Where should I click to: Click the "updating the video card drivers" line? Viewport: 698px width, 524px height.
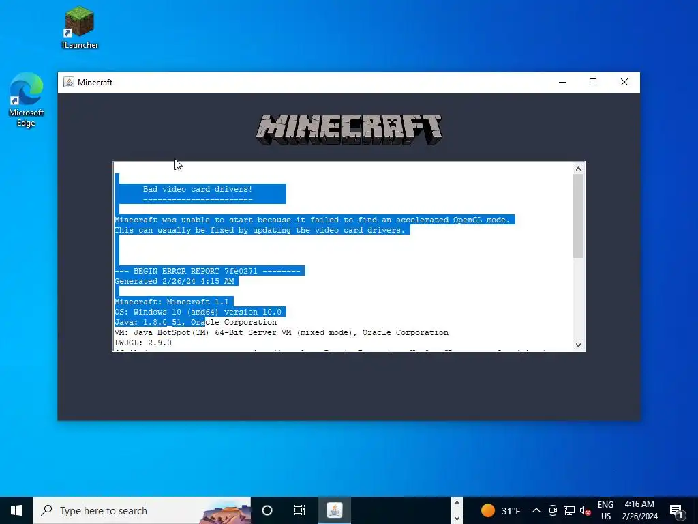click(x=260, y=230)
